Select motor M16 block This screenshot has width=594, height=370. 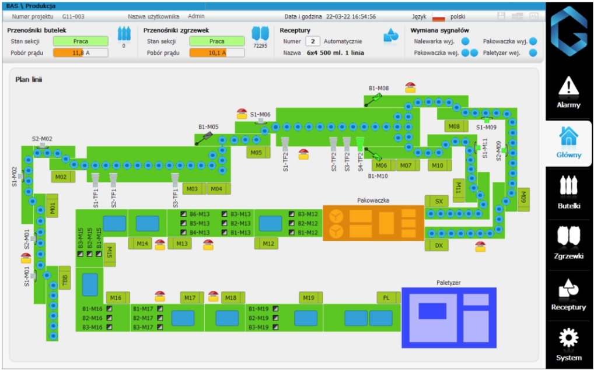coord(118,298)
